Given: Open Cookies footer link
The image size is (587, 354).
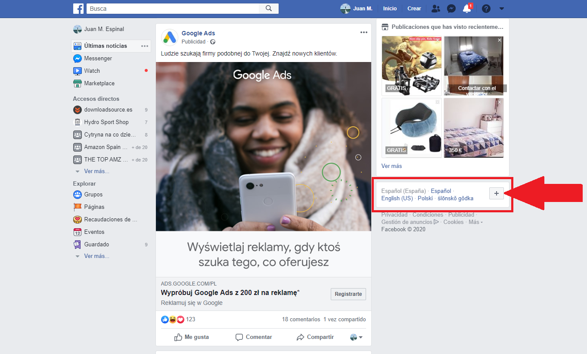Looking at the screenshot, I should pyautogui.click(x=453, y=222).
